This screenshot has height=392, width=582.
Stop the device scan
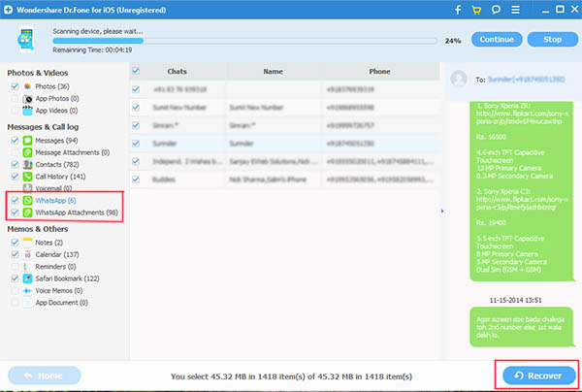coord(551,40)
